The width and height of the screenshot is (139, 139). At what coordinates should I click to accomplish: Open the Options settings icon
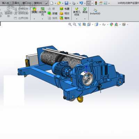coord(105,3)
